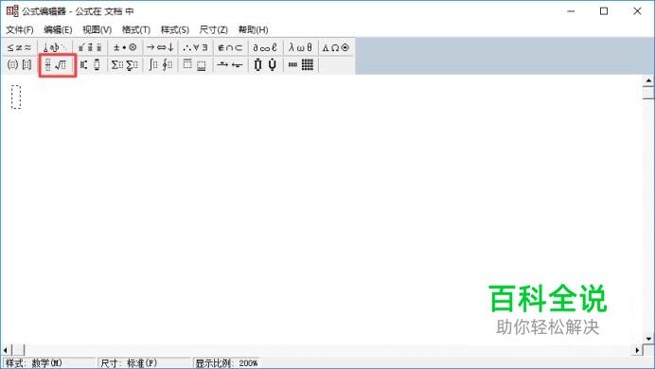The width and height of the screenshot is (655, 369).
Task: Click the 尺寸: 标准(F) status entry
Action: [144, 362]
